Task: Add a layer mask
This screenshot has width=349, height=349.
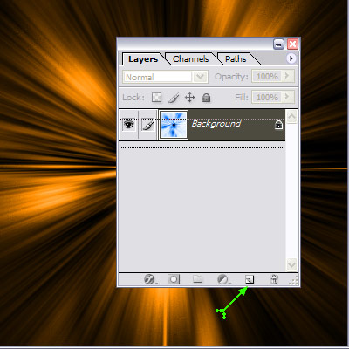Action: pos(174,279)
